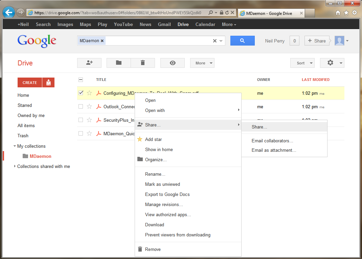Viewport: 362px width, 259px height.
Task: Click the PDF icon of Outlook_Connector
Action: point(99,107)
